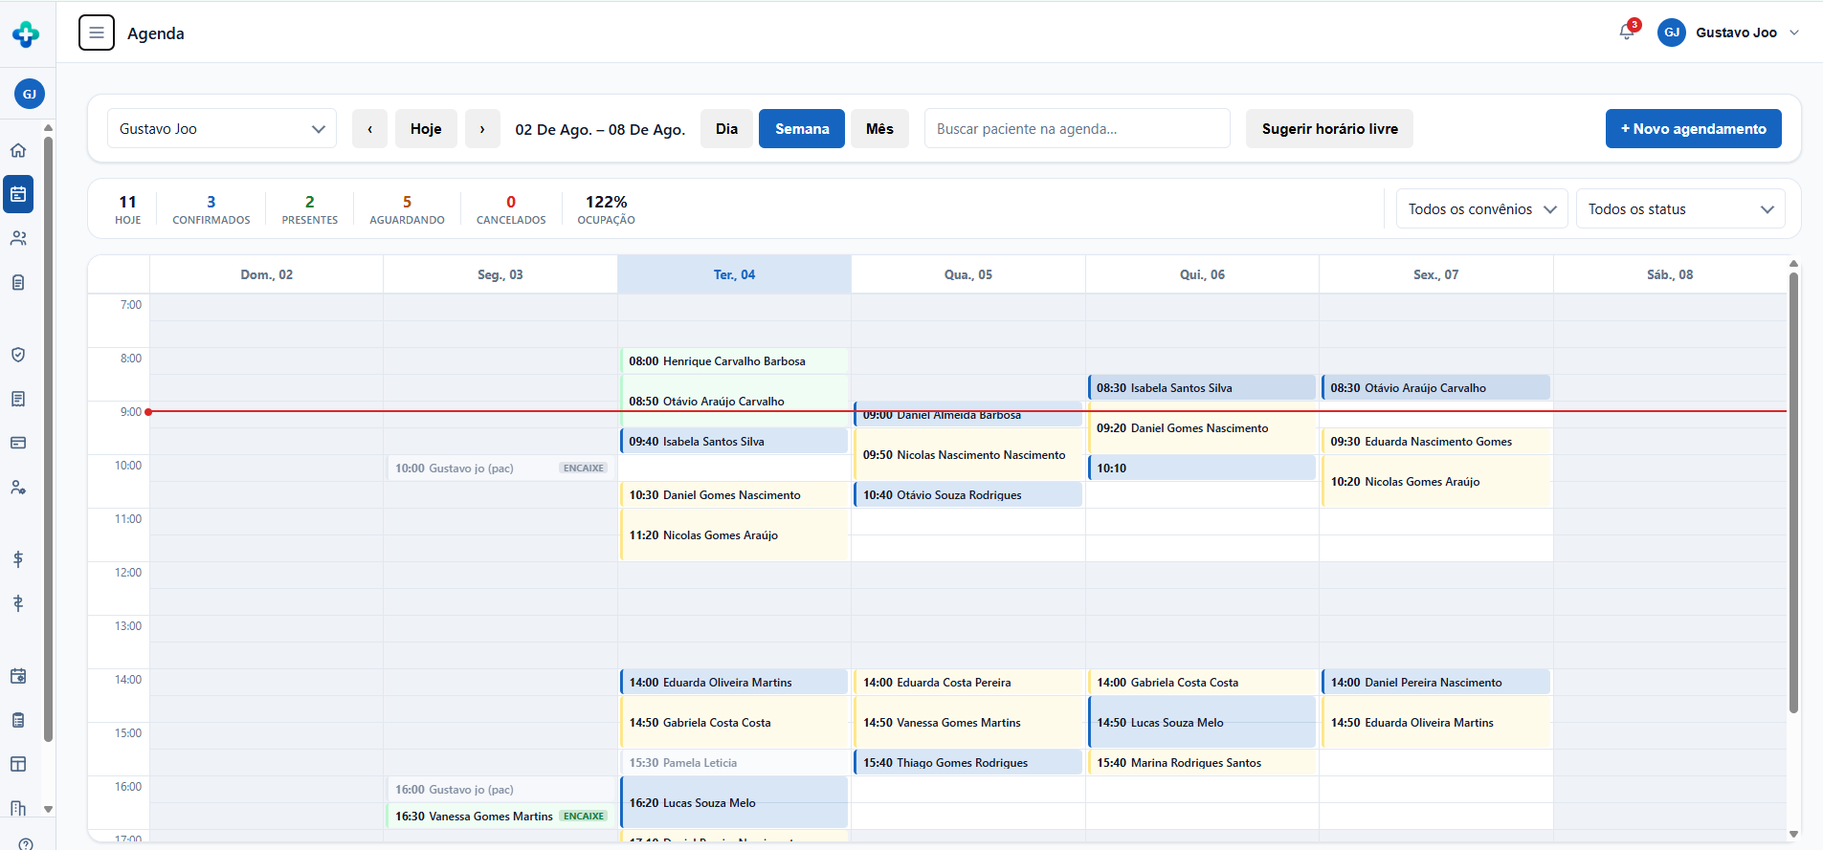The image size is (1823, 850).
Task: Open the table layout sidebar icon
Action: coord(18,764)
